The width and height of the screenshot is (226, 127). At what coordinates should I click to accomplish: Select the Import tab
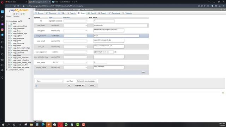click(102, 13)
